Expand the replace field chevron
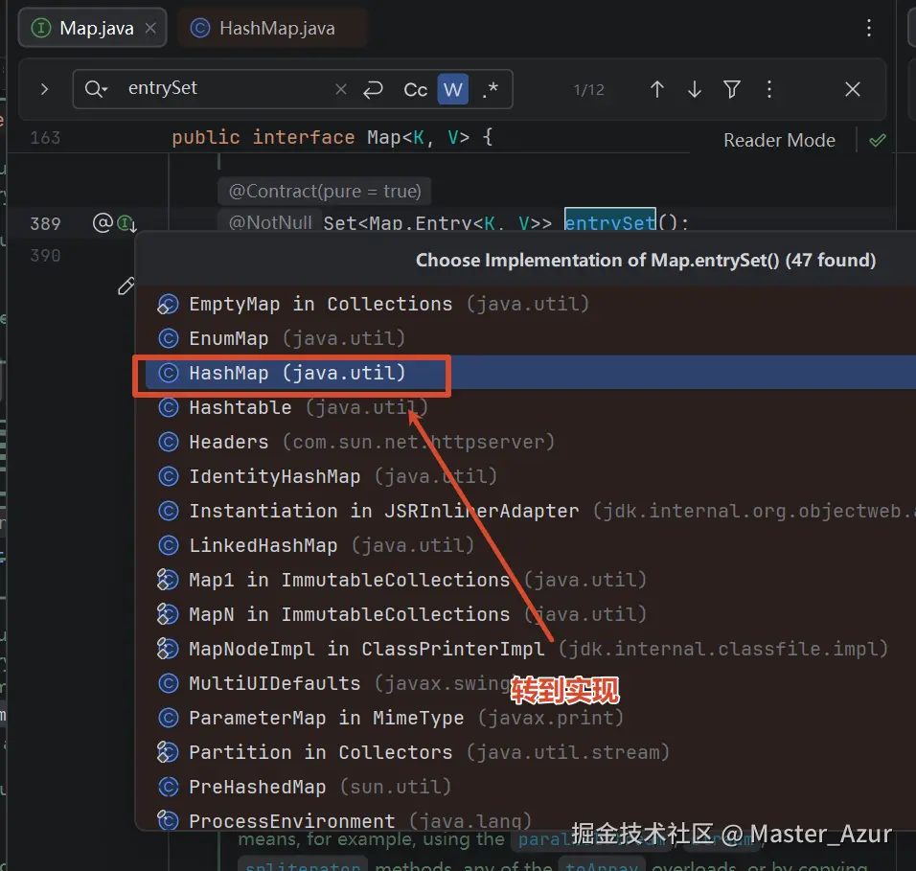Viewport: 916px width, 871px height. coord(44,89)
